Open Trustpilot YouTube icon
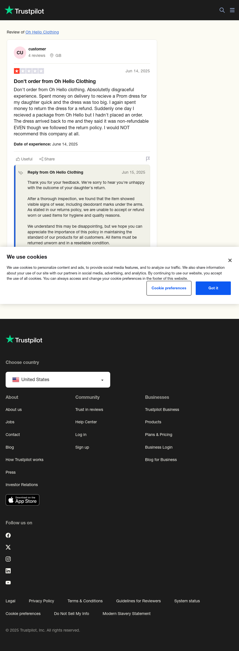Screen dimensions: 239x651 click(x=8, y=583)
